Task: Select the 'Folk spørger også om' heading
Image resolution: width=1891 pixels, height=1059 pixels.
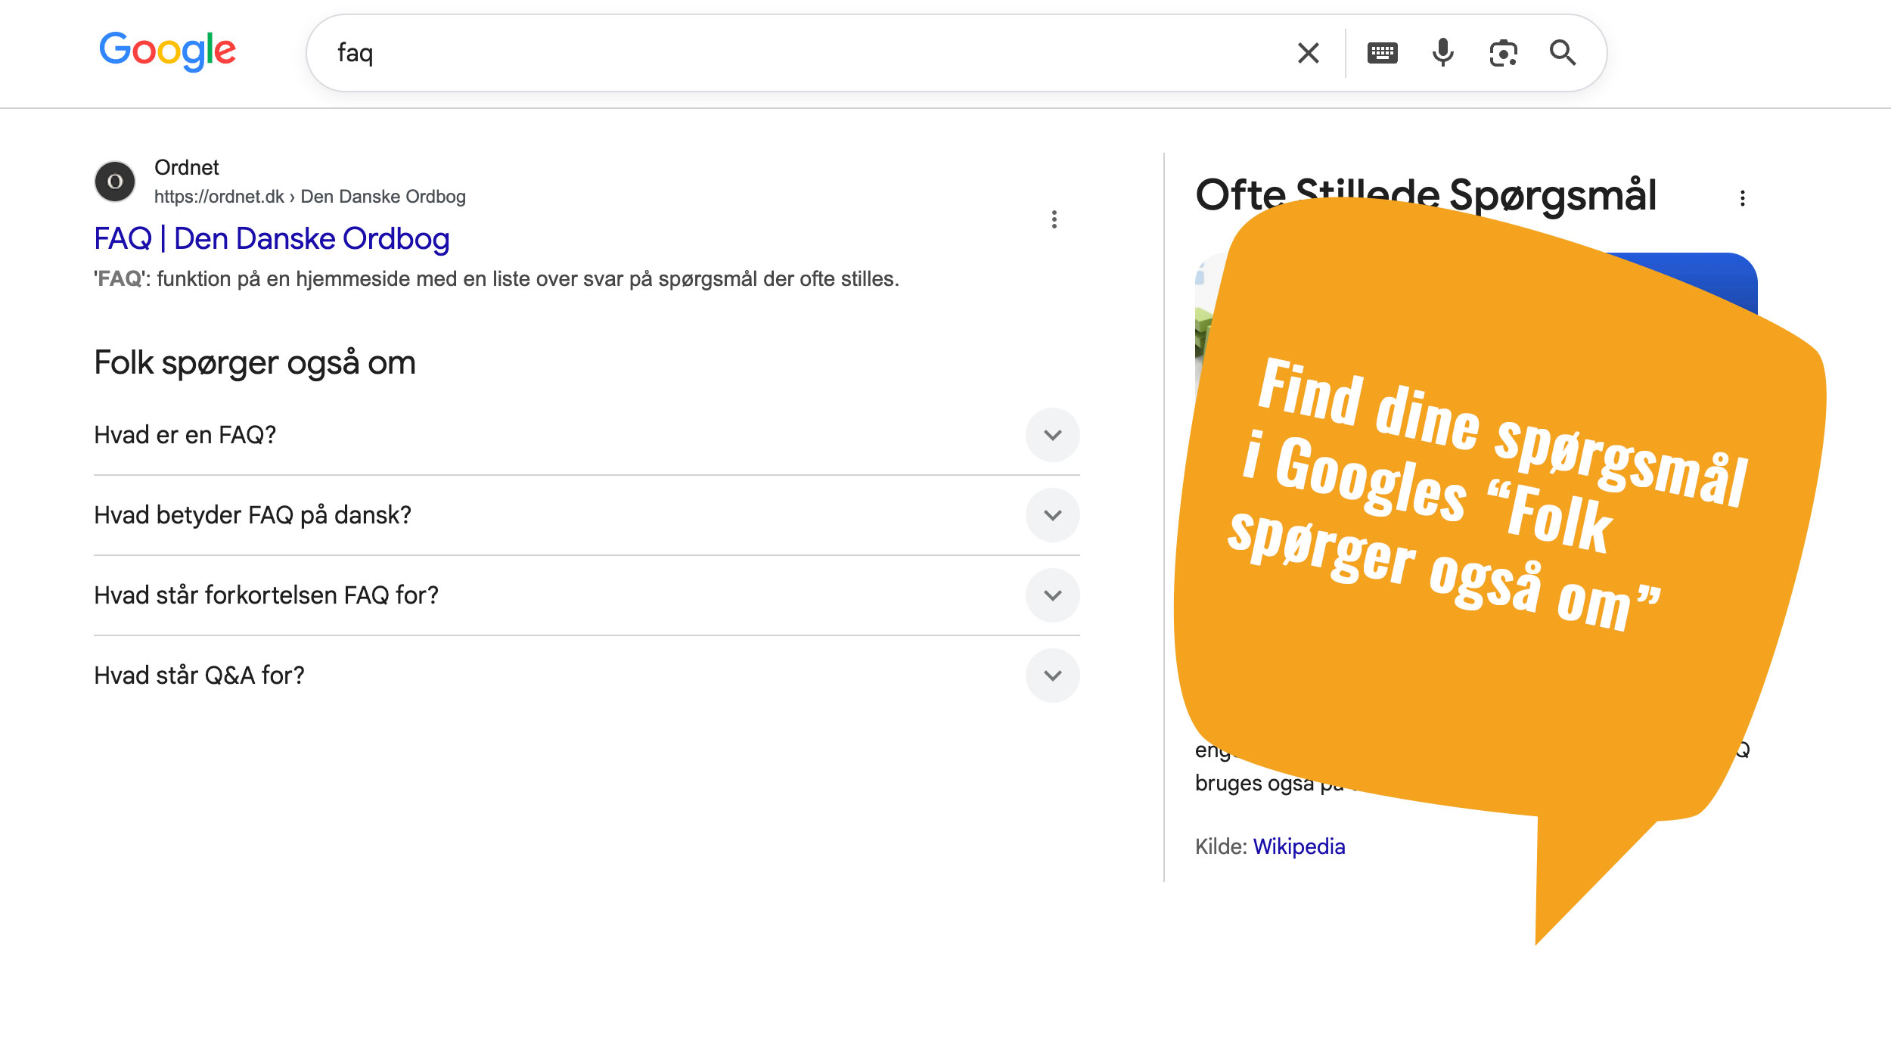Action: point(255,363)
